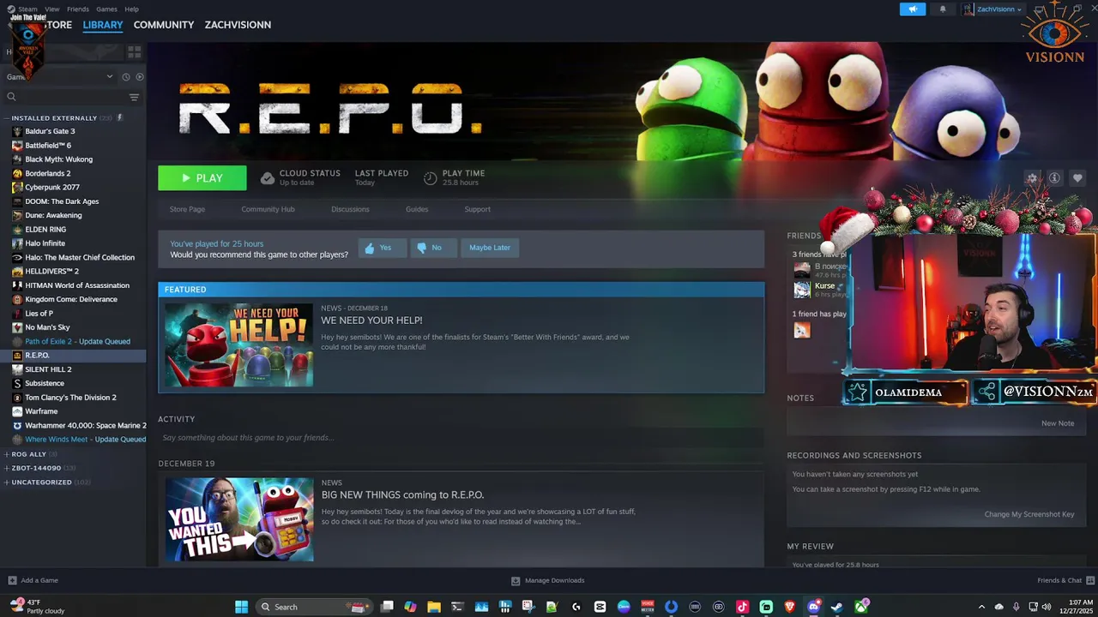Image resolution: width=1098 pixels, height=617 pixels.
Task: Select HELLDIVERS 2 in library list
Action: click(73, 272)
